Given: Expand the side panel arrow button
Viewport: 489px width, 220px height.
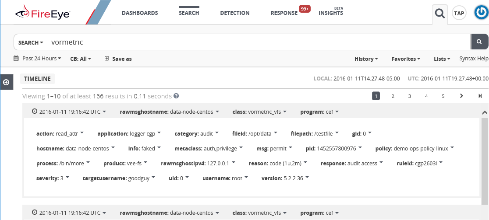Looking at the screenshot, I should point(6,82).
